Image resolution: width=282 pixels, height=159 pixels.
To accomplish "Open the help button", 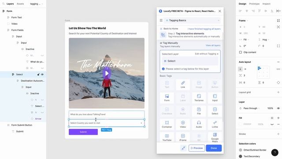I will (x=275, y=152).
